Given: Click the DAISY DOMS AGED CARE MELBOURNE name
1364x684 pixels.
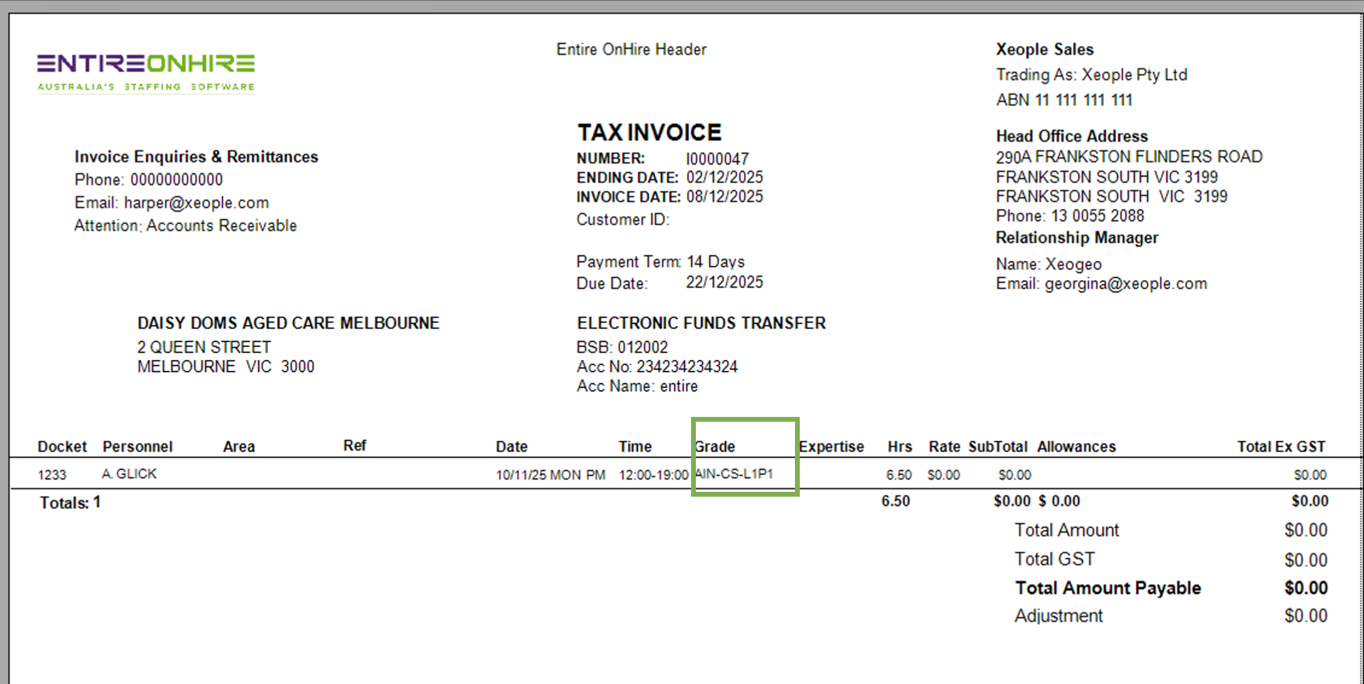Looking at the screenshot, I should [x=288, y=323].
